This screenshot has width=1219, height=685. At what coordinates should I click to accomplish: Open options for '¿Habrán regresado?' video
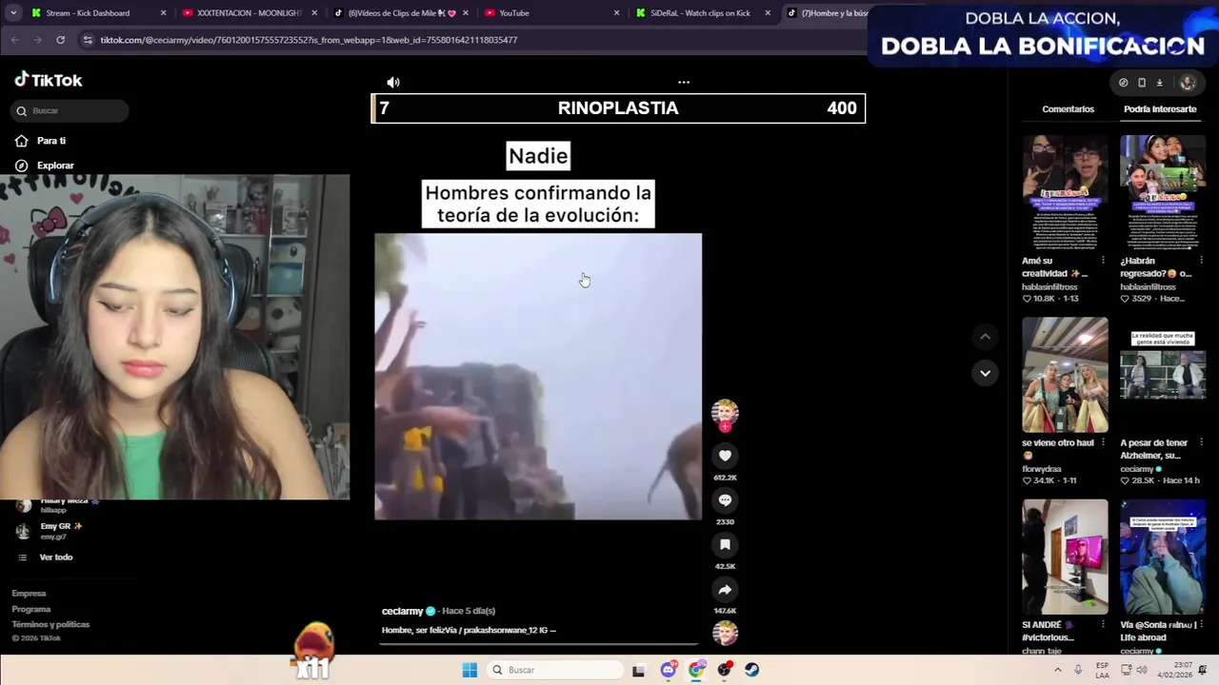[1201, 261]
